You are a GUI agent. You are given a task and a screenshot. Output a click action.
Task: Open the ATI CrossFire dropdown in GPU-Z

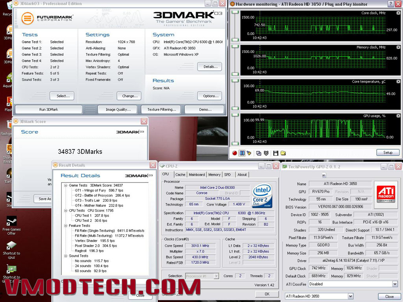pyautogui.click(x=395, y=284)
